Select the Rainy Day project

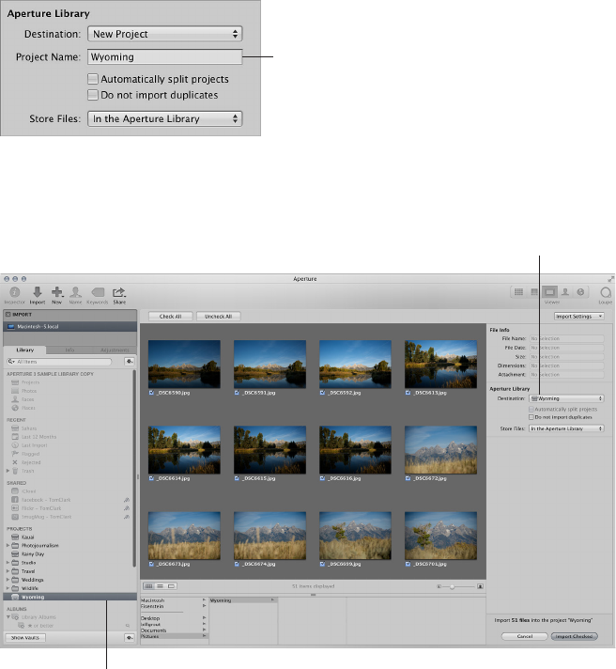33,554
